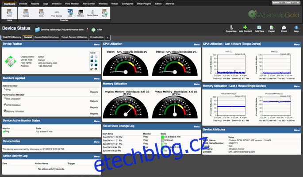The height and width of the screenshot is (177, 303).
Task: Open the Top 10 favorite icon
Action: pos(104,13)
